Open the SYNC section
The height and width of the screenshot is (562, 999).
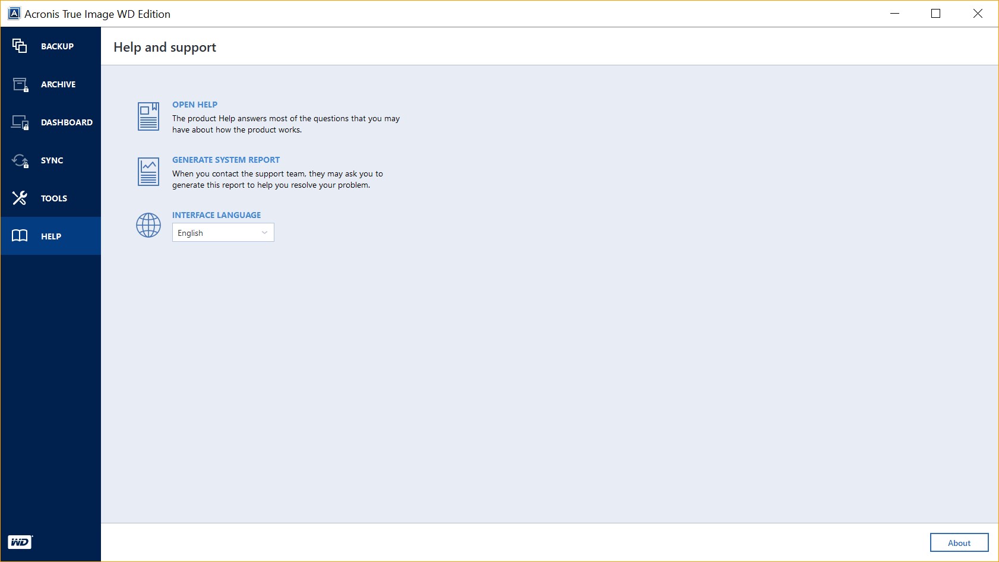click(52, 160)
